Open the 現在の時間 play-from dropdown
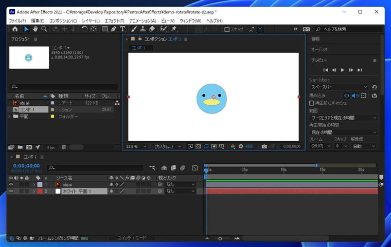 point(344,132)
